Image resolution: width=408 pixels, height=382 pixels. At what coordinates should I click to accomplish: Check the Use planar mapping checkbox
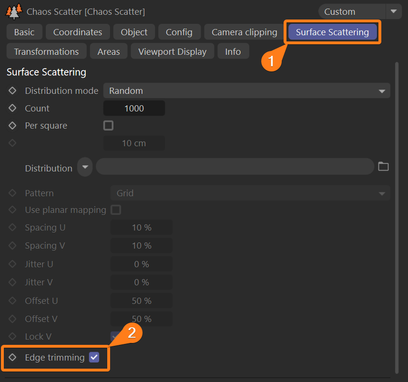(116, 210)
